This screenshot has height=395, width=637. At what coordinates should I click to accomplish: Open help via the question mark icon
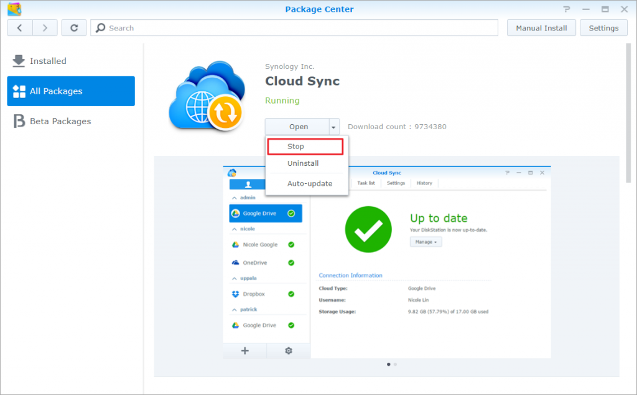566,9
